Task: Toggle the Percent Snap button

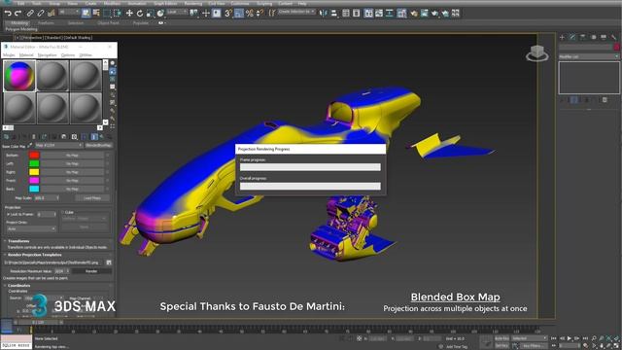Action: 249,13
